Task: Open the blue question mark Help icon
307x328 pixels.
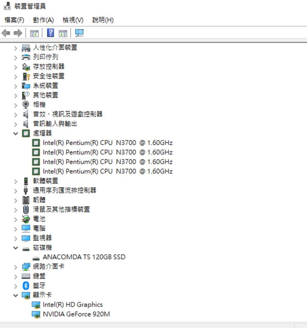Action: [50, 33]
